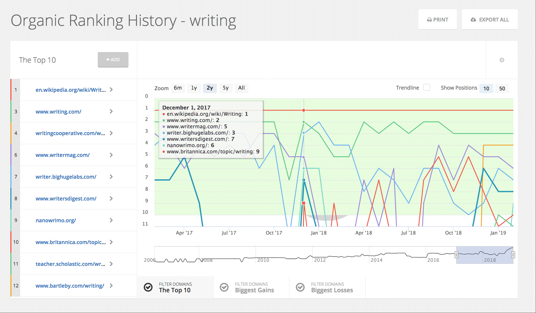Click 'The Top 10' panel heading
The image size is (536, 313).
(37, 60)
